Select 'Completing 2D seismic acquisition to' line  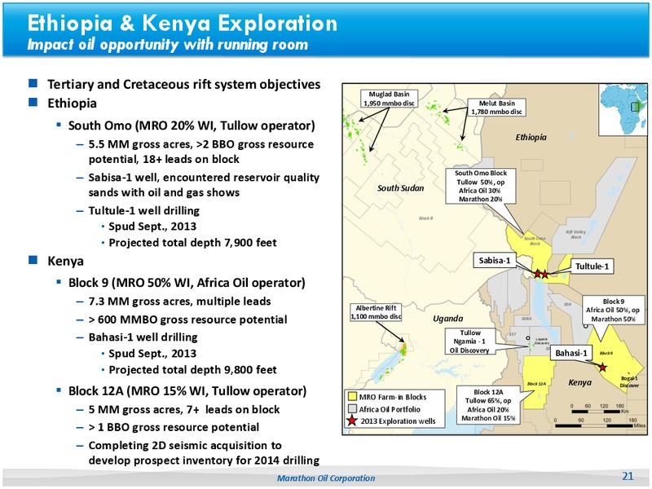[185, 445]
